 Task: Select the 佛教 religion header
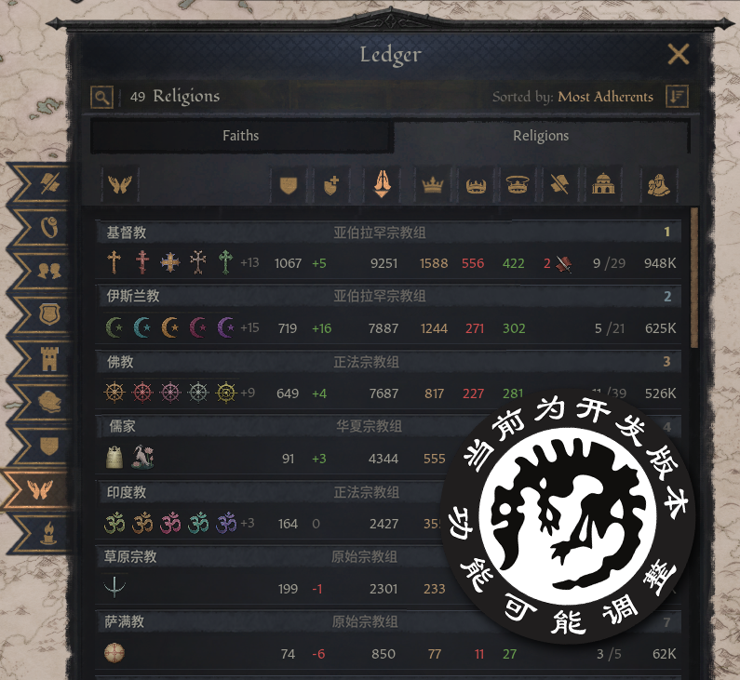pyautogui.click(x=388, y=362)
